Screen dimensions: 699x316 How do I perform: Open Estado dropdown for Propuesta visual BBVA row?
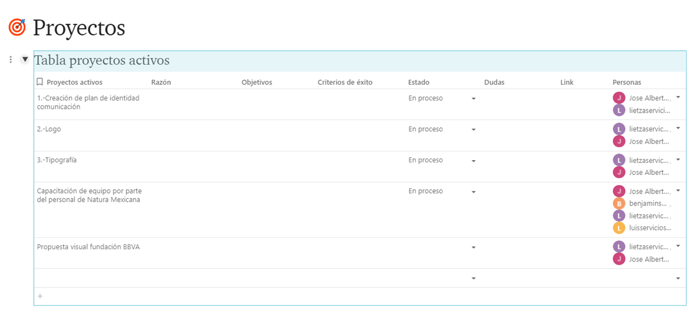(x=473, y=248)
